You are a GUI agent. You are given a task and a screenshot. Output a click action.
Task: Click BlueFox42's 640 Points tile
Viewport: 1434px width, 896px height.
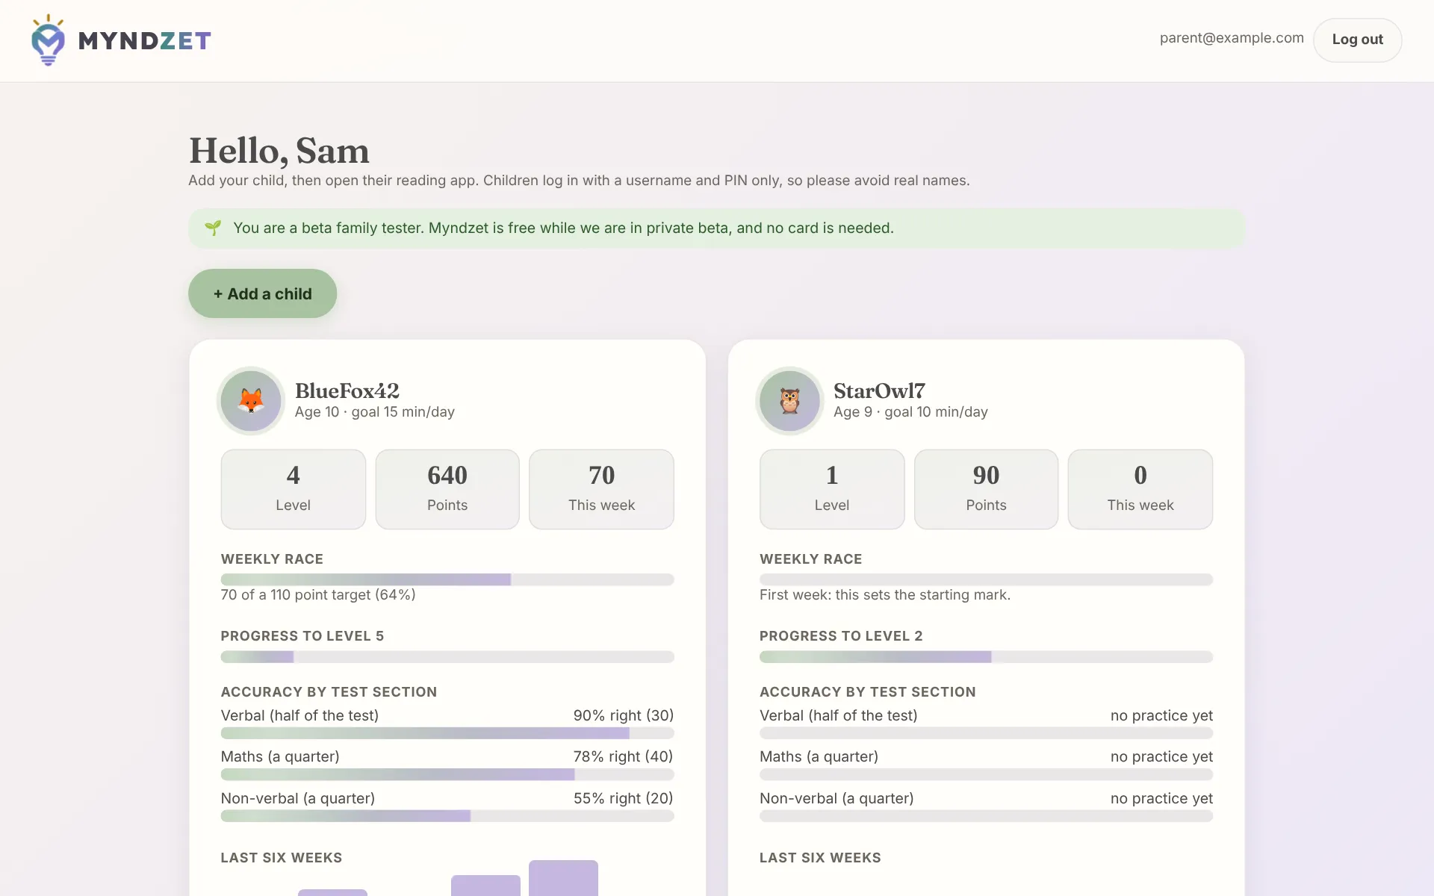(447, 489)
